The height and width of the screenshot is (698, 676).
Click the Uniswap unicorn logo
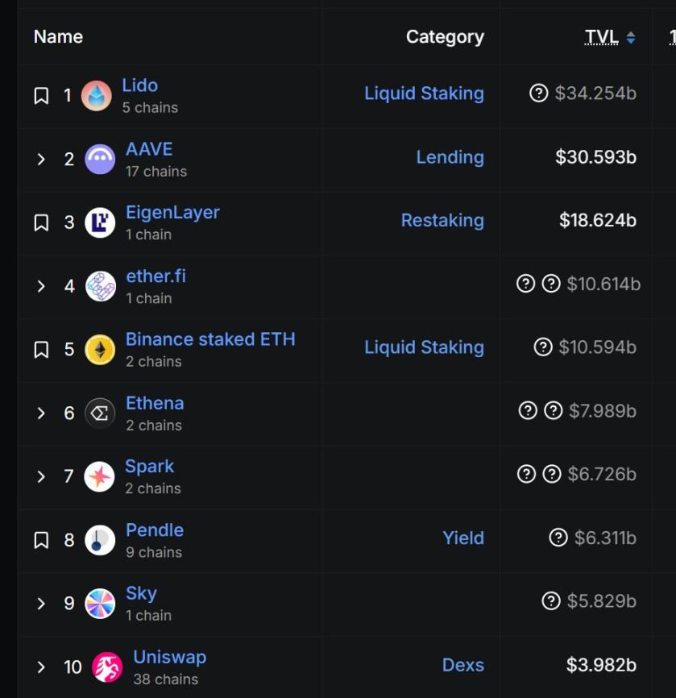pyautogui.click(x=107, y=667)
